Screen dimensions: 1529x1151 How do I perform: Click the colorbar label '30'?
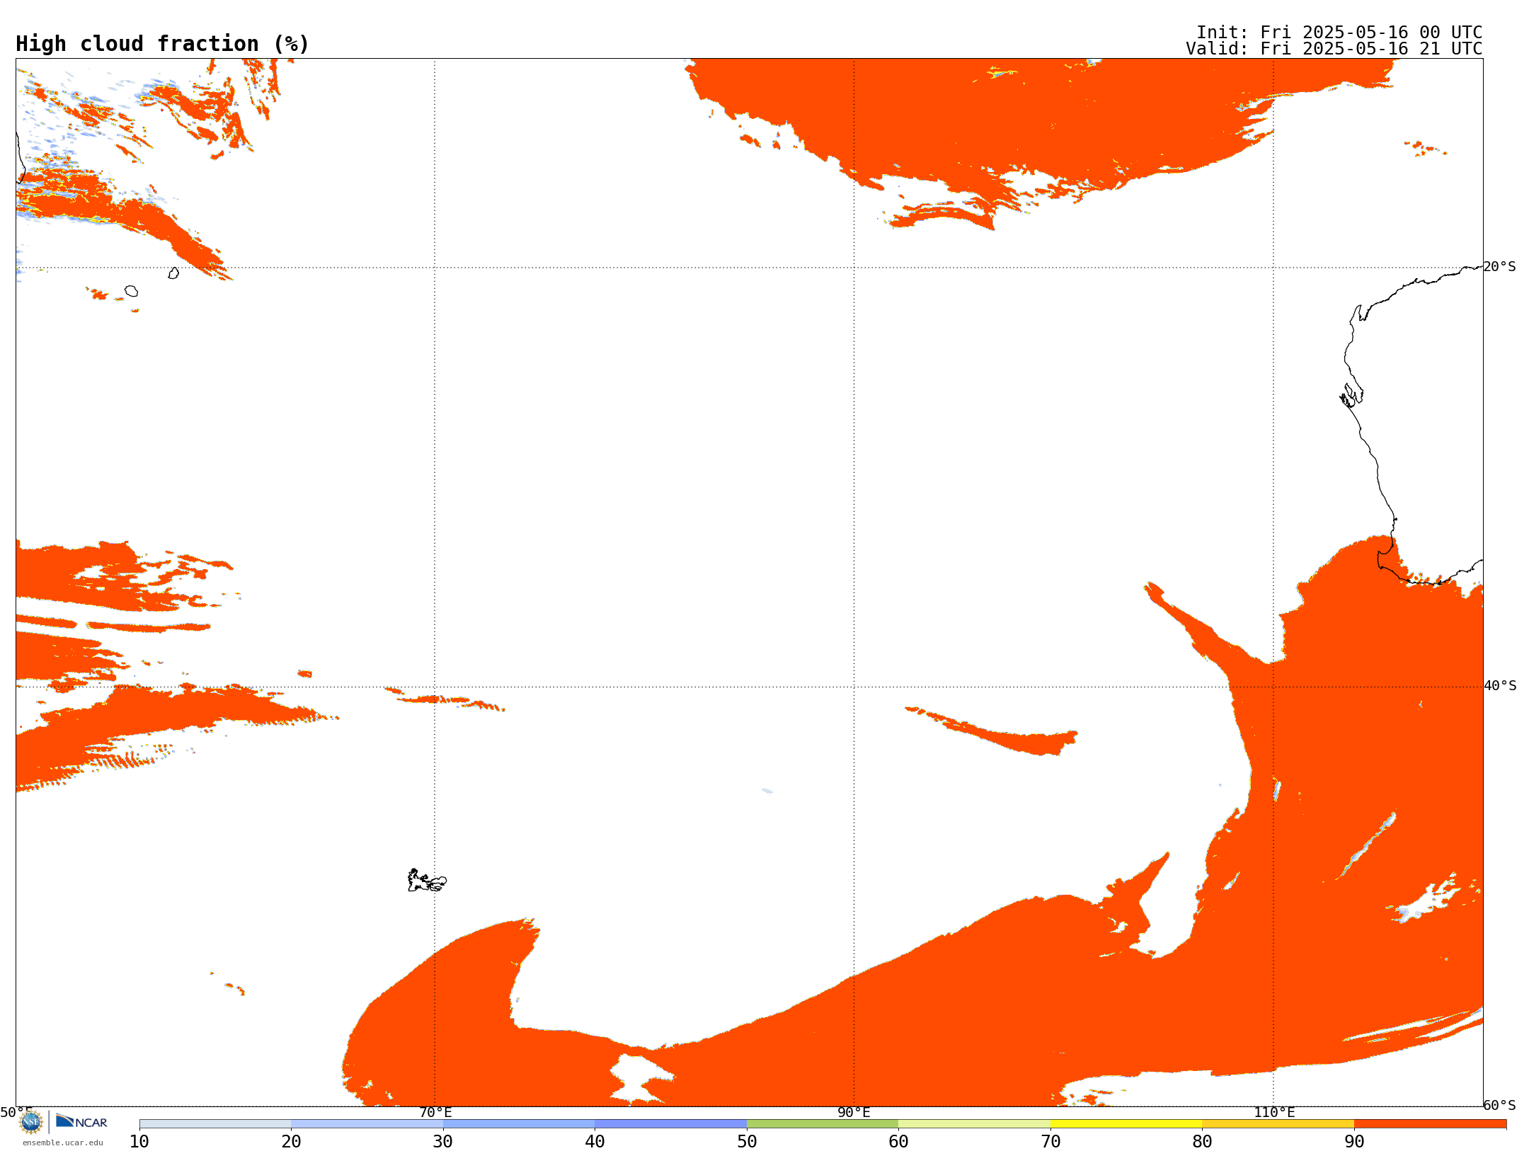(x=443, y=1142)
